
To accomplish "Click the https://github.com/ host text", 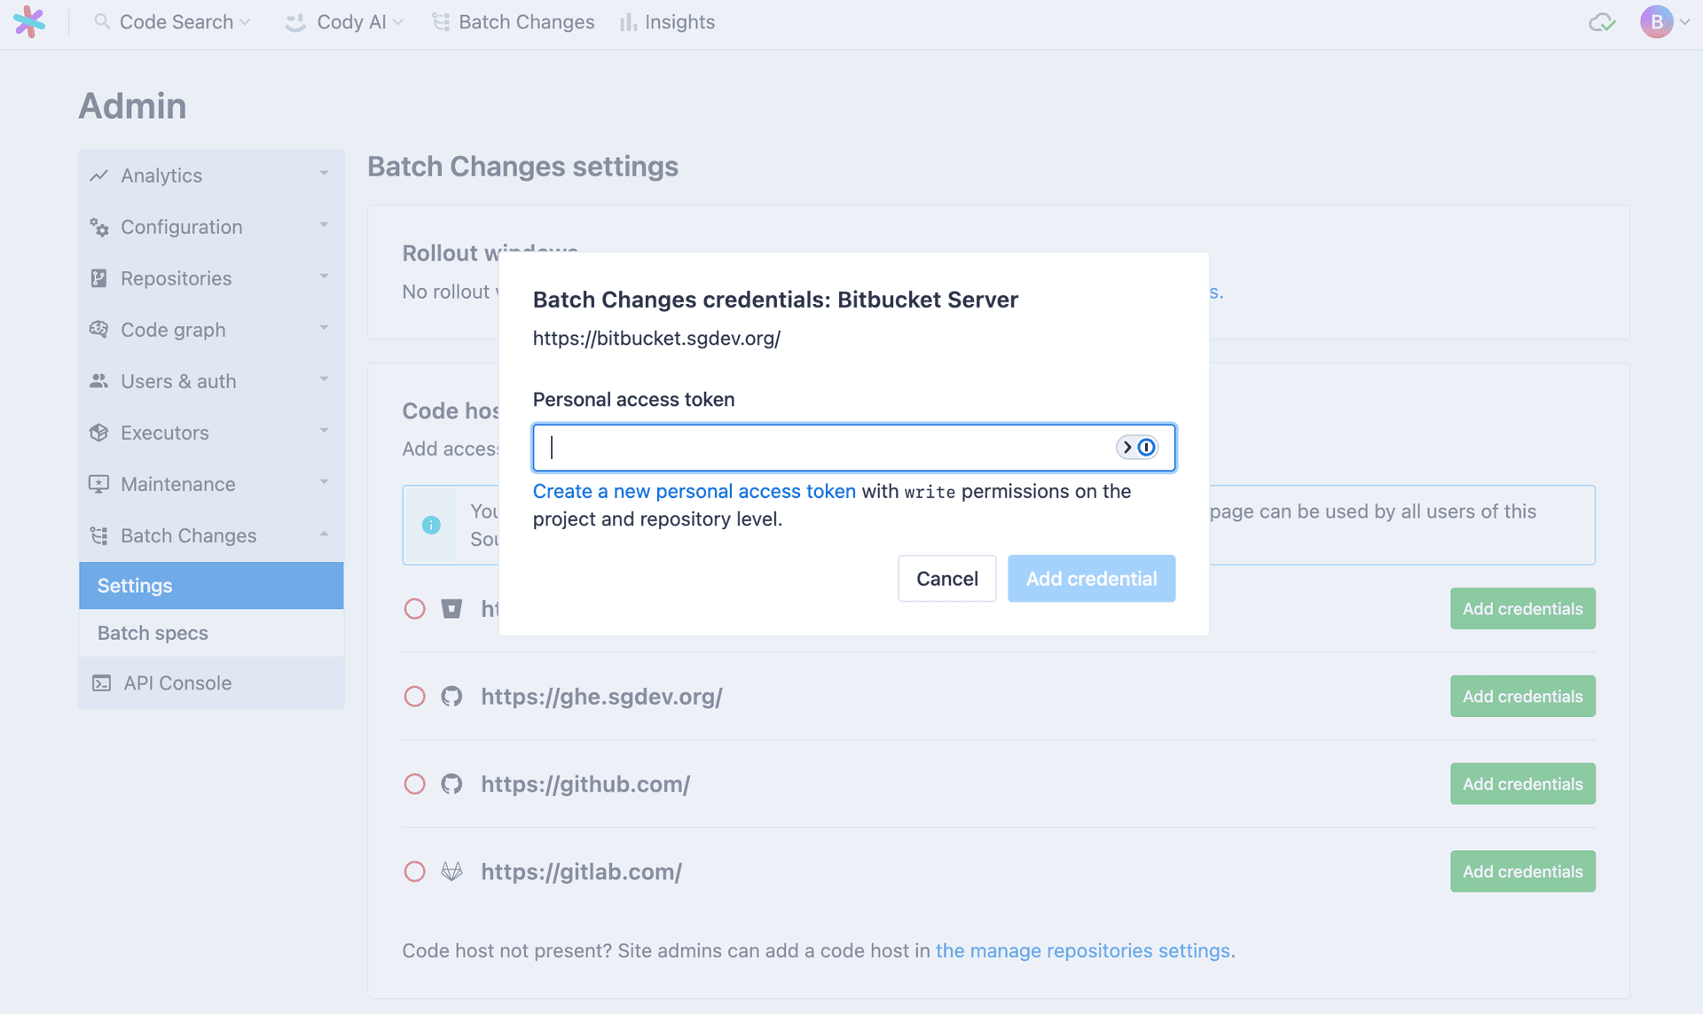I will click(x=585, y=784).
